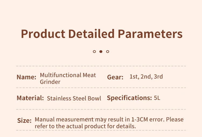
Task: Click the "Name:" label
Action: [x=26, y=77]
